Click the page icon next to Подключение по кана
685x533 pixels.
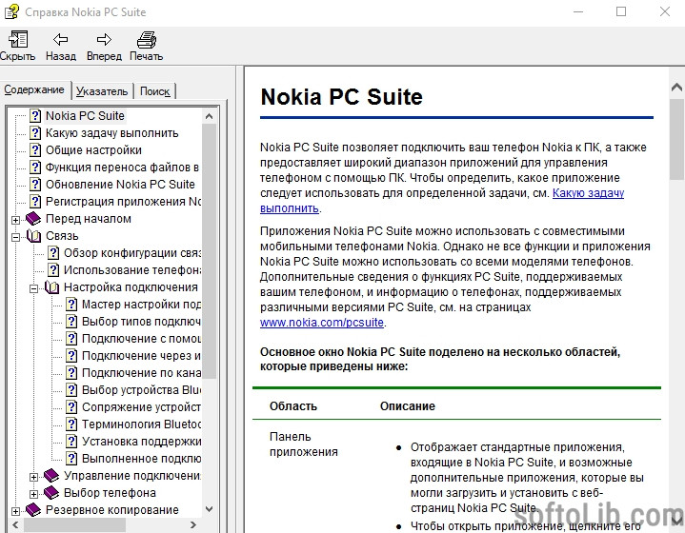tap(71, 373)
